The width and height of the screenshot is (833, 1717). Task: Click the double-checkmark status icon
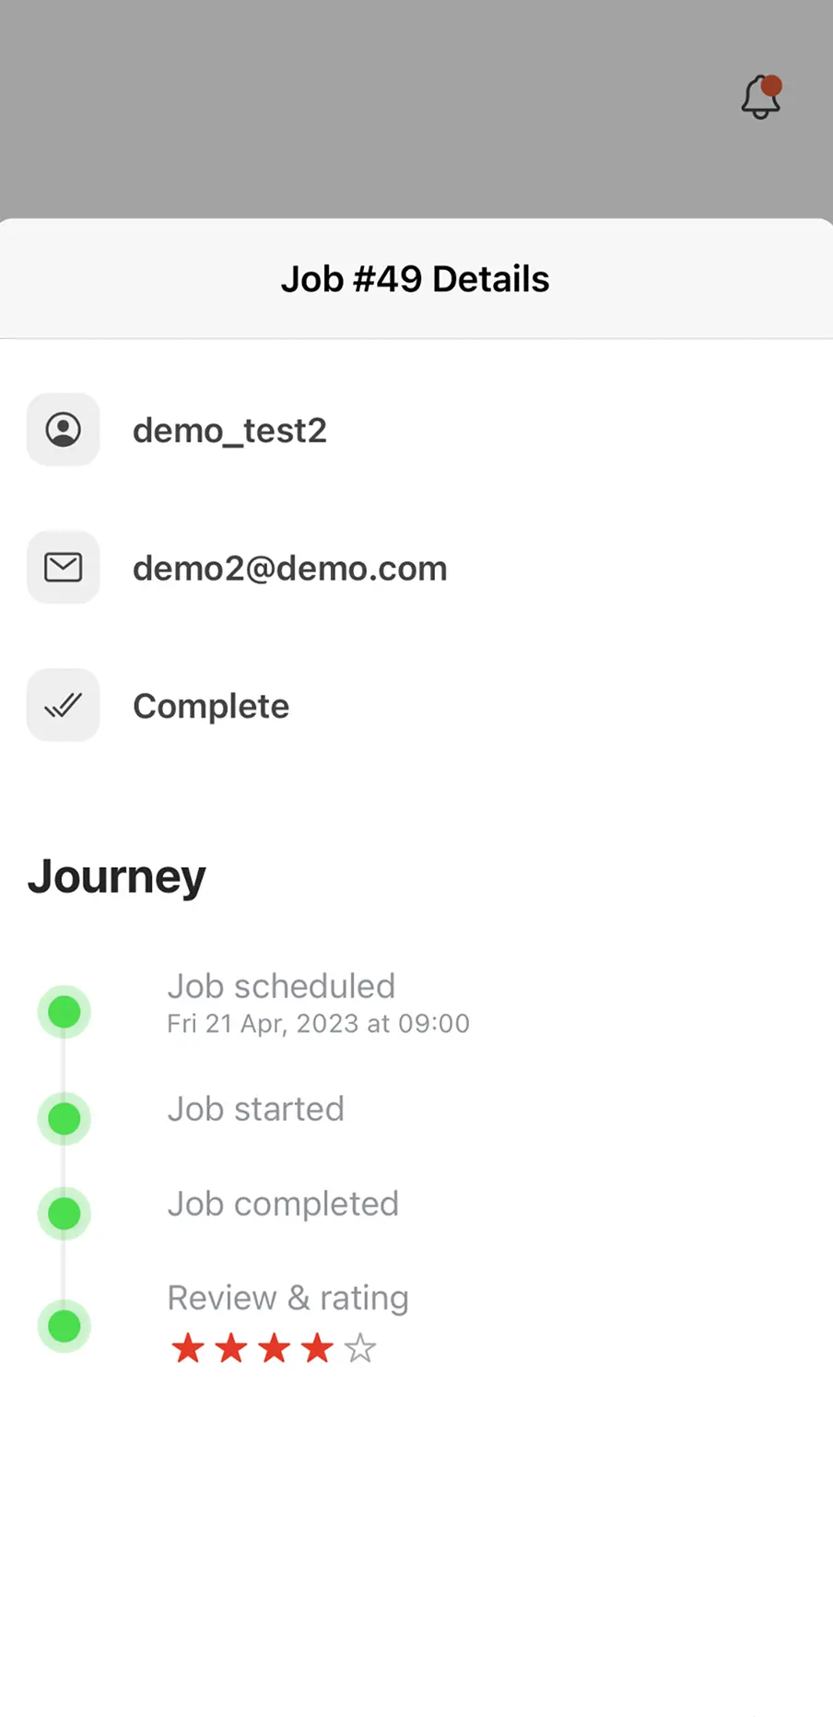coord(63,706)
